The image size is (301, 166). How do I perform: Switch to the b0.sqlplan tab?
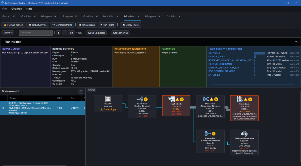[26, 16]
